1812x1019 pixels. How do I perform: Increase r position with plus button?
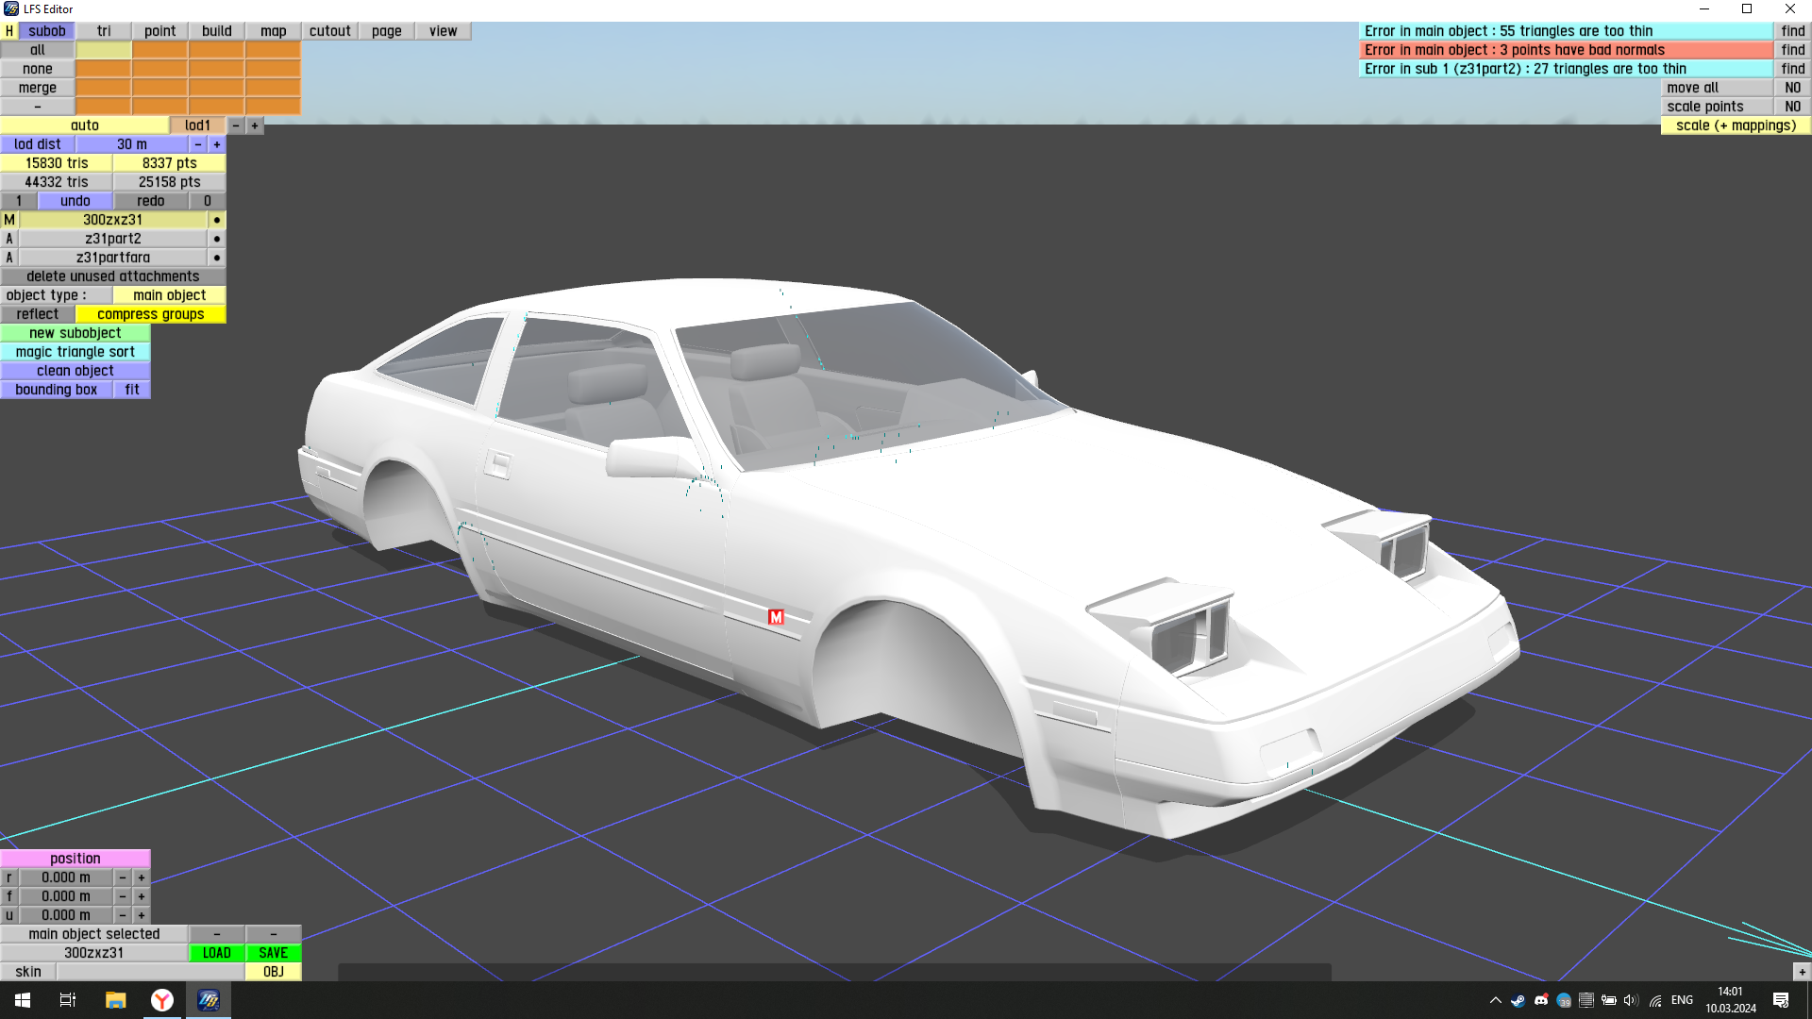click(x=142, y=877)
